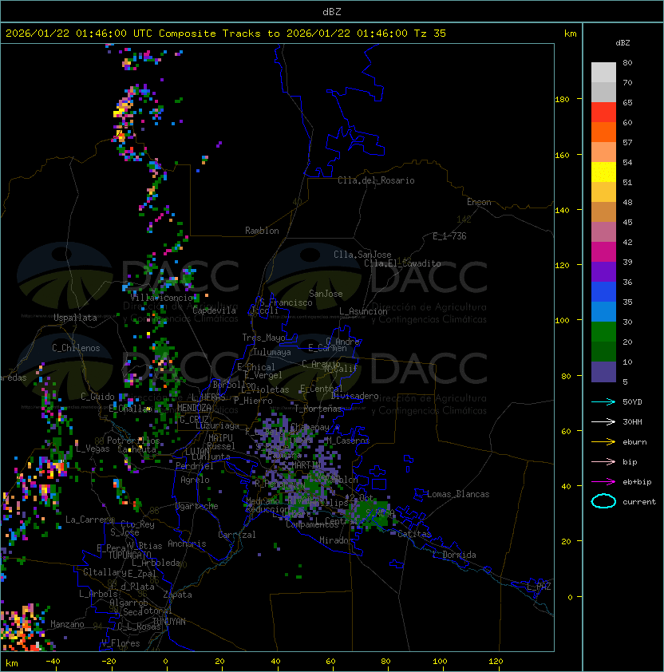
Task: Pick the slate swatch between 10 and 5
Action: point(603,372)
